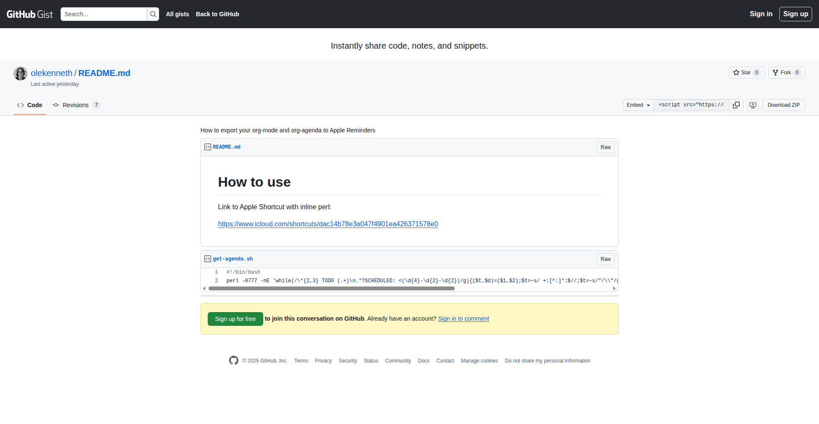Open the All gists menu item
819x424 pixels.
(x=177, y=14)
